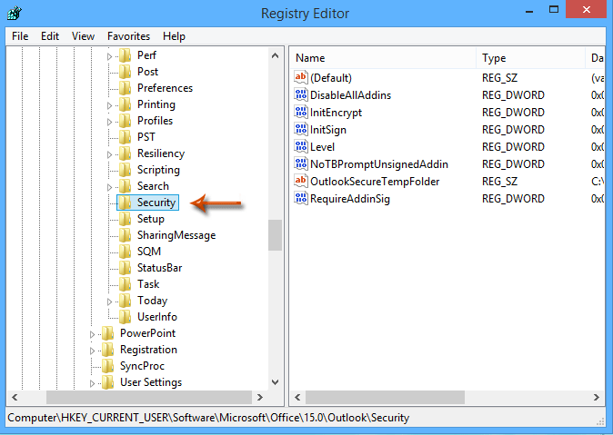
Task: Open the Help menu
Action: tap(174, 36)
